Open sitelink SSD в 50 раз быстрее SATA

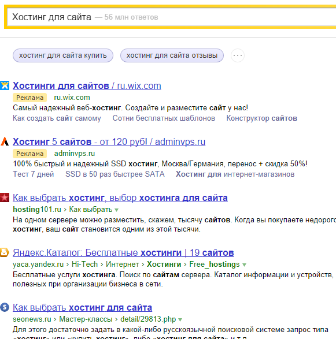click(115, 174)
